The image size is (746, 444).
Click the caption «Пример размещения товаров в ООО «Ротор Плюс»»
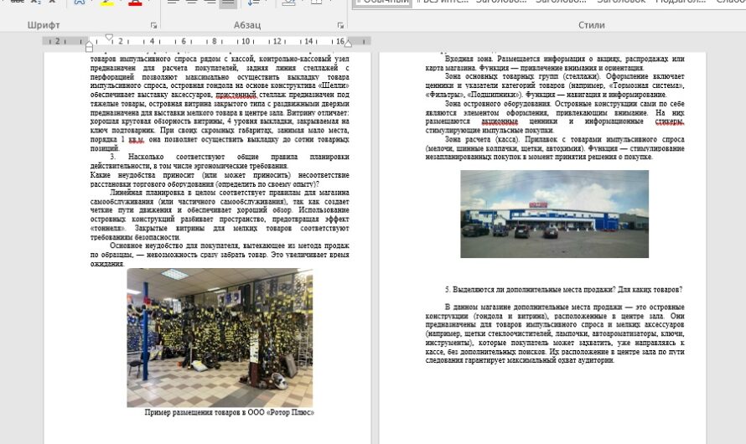pos(230,412)
